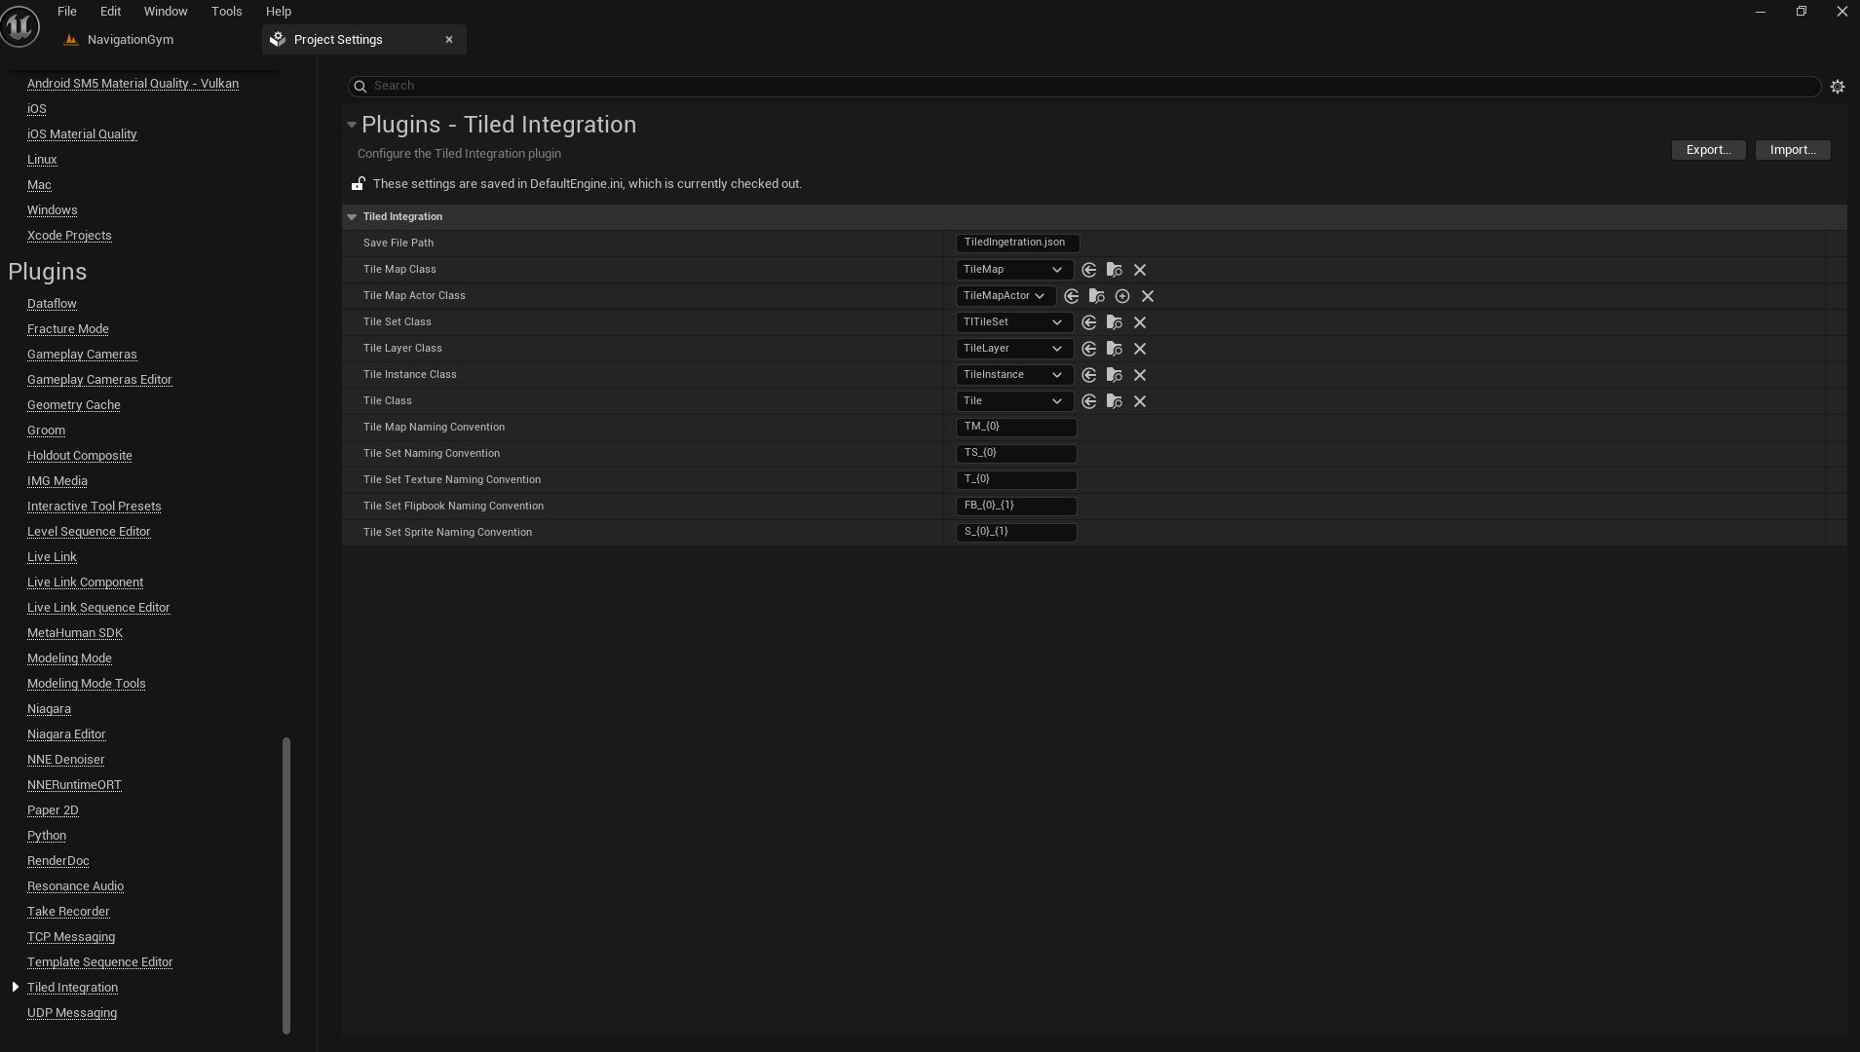Clear the Tile Map Actor Class value

(1148, 296)
